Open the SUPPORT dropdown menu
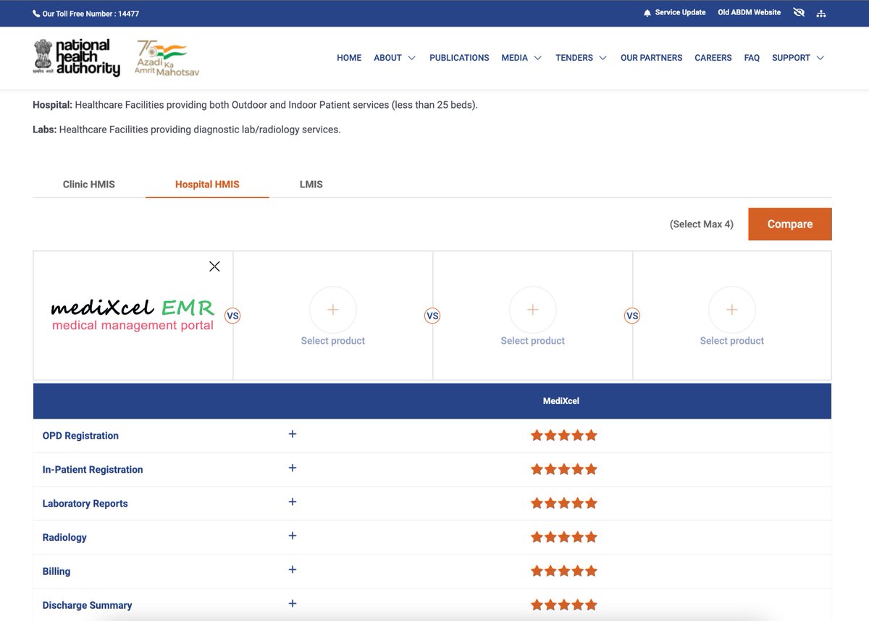This screenshot has width=869, height=621. coord(798,58)
